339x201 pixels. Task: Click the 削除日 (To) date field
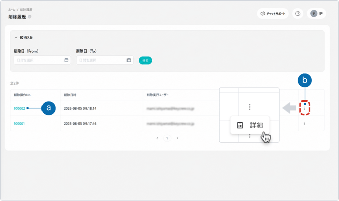coord(105,60)
